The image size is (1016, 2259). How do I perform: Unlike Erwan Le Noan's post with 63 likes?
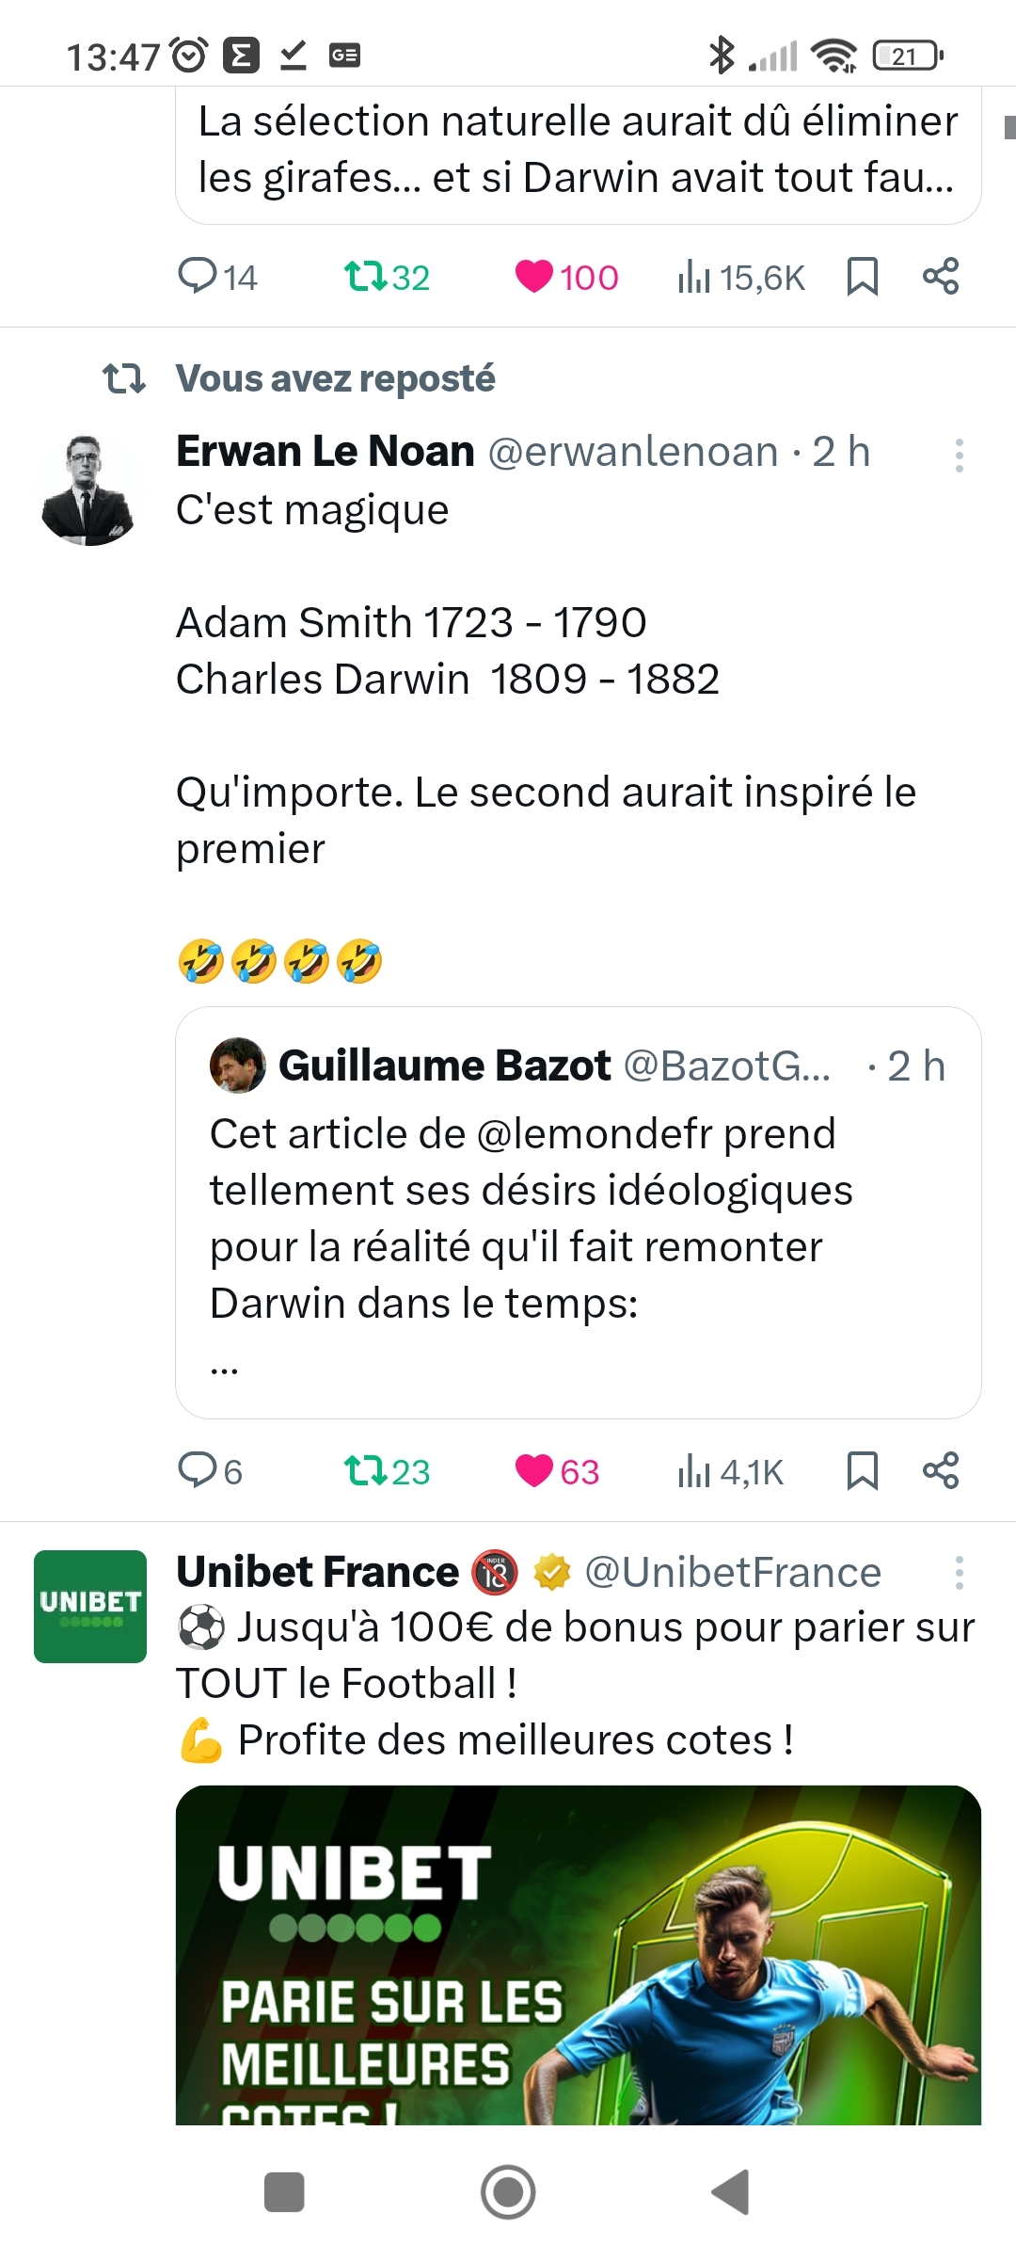pos(534,1470)
